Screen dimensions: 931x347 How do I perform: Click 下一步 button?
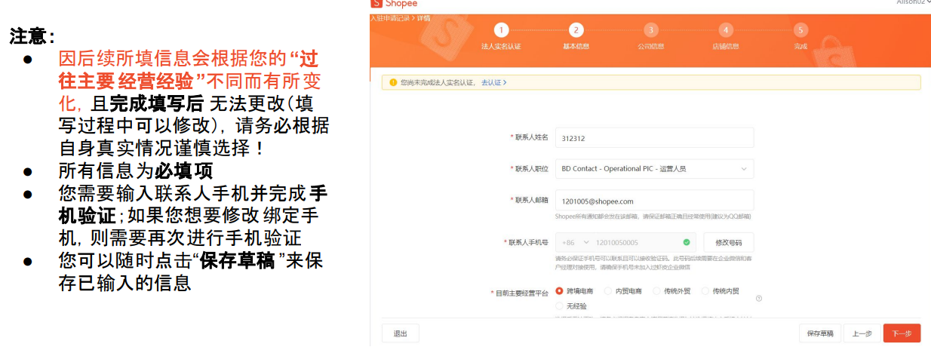tap(902, 333)
